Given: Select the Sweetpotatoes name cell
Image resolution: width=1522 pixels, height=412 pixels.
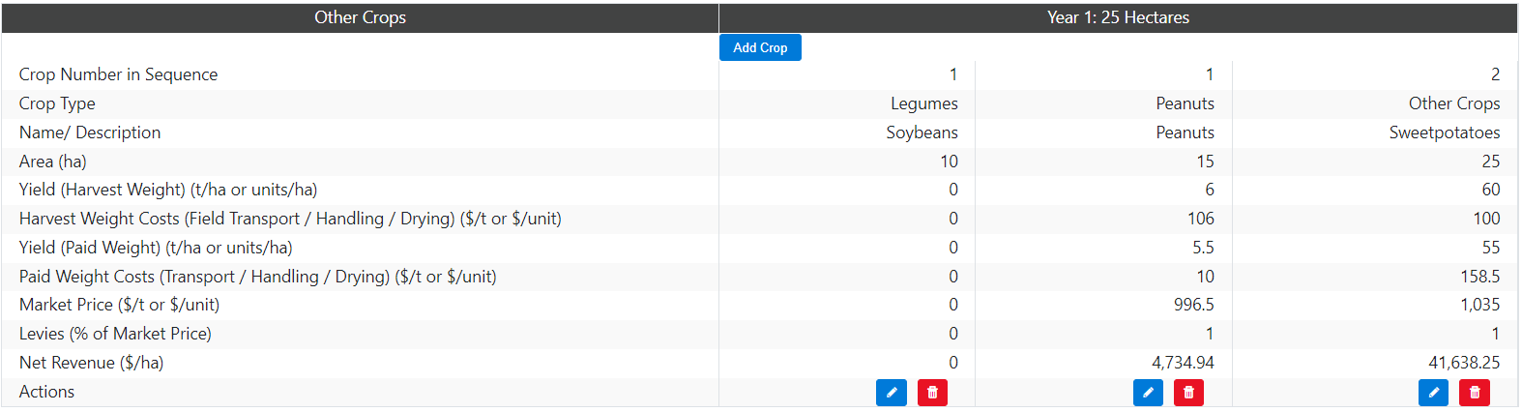Looking at the screenshot, I should (x=1444, y=132).
